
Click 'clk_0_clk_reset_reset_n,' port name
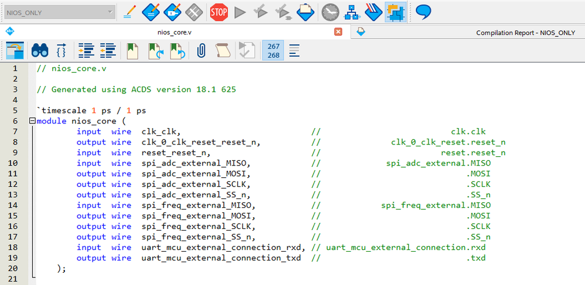[x=201, y=143]
